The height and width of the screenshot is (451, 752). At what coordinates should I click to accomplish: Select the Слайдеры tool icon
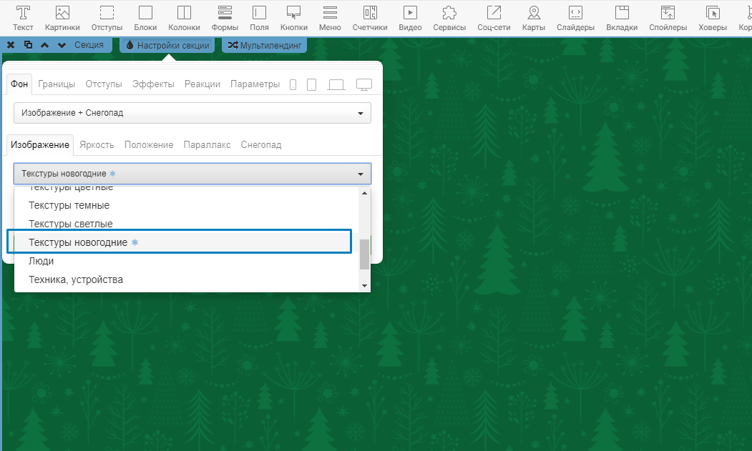tap(575, 18)
